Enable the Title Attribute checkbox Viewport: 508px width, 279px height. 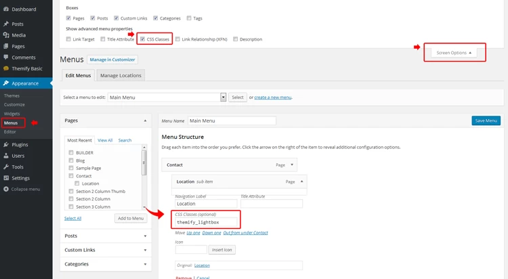coord(103,39)
